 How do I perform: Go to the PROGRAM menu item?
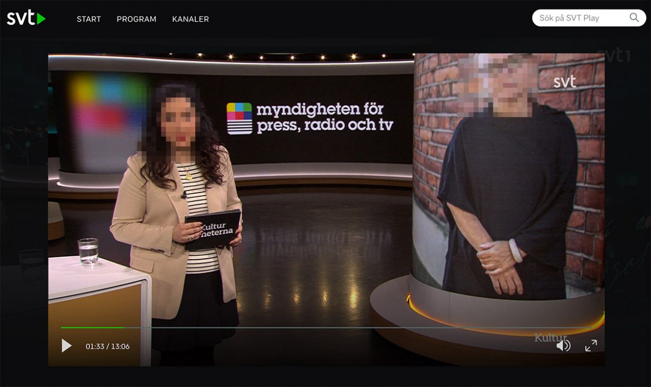[136, 19]
